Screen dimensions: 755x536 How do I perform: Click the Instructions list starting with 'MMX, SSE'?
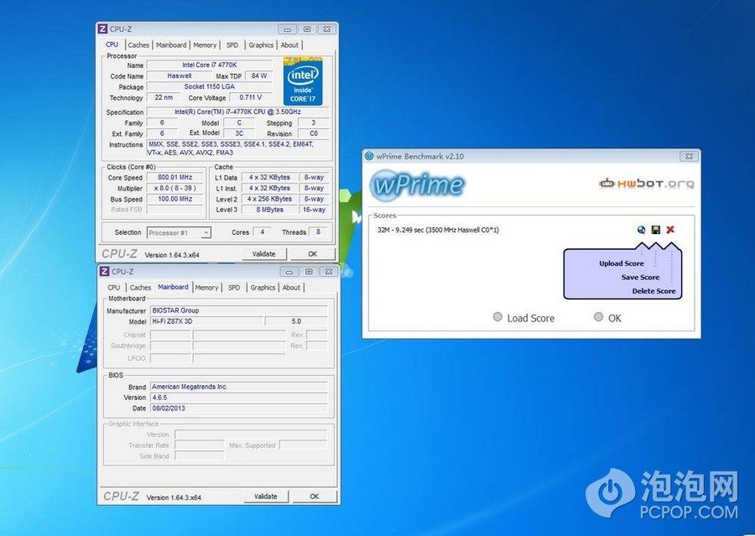238,148
